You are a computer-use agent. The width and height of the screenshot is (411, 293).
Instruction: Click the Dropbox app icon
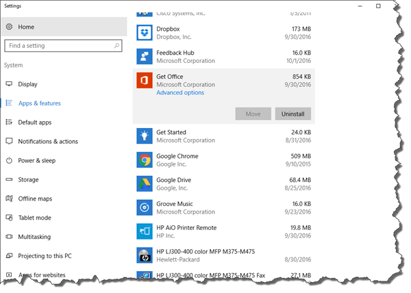[x=144, y=33]
